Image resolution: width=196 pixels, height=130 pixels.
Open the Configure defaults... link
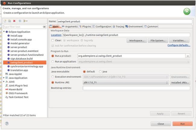click(179, 45)
